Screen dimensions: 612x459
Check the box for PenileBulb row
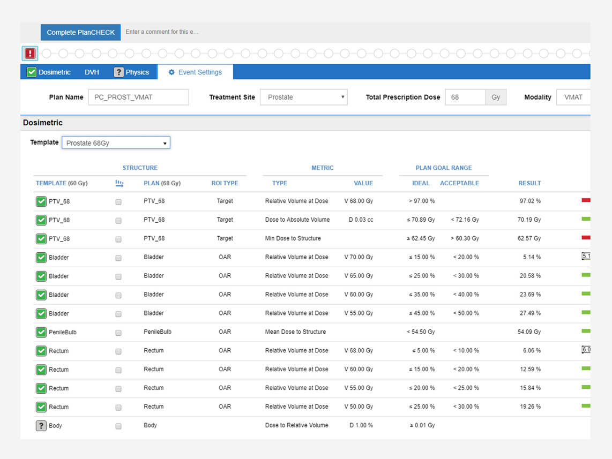tap(118, 333)
